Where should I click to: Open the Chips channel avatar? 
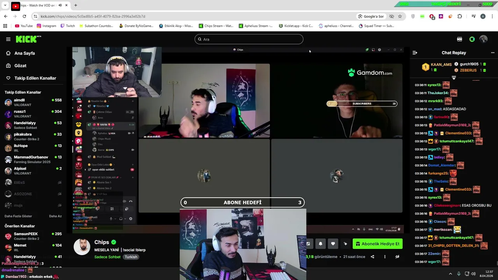click(x=82, y=247)
